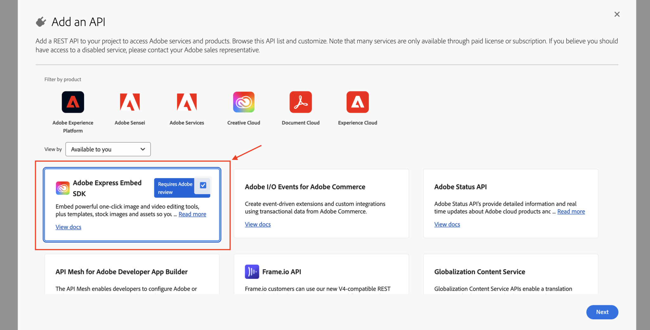Open Read more on Adobe Express Embed SDK
Image resolution: width=650 pixels, height=330 pixels.
click(x=192, y=214)
